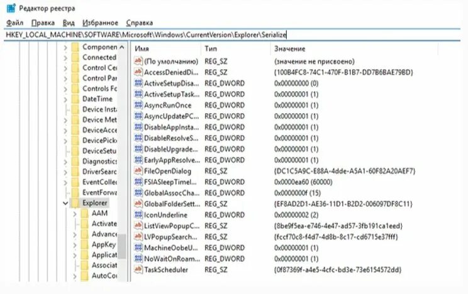Screen dimensions: 468x294
Task: Expand the DateTime tree node
Action: (x=65, y=99)
